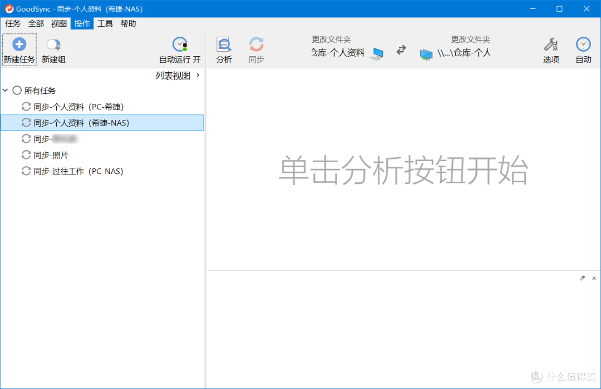Close the lower log panel
Viewport: 601px width, 389px height.
point(594,278)
